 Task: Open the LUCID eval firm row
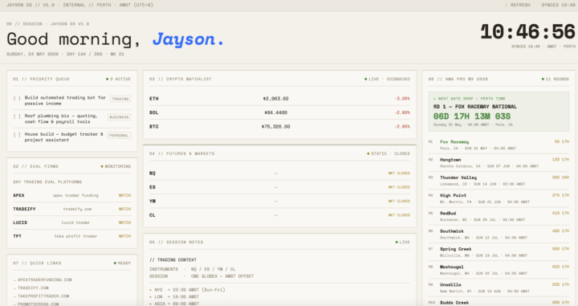[72, 222]
